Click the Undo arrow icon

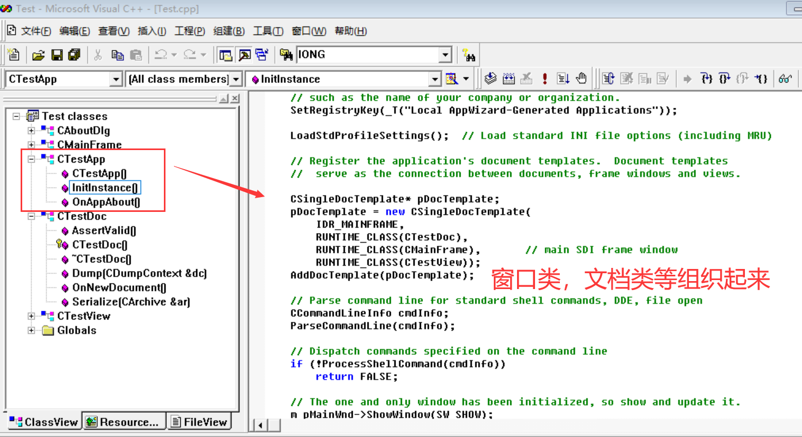[x=161, y=55]
